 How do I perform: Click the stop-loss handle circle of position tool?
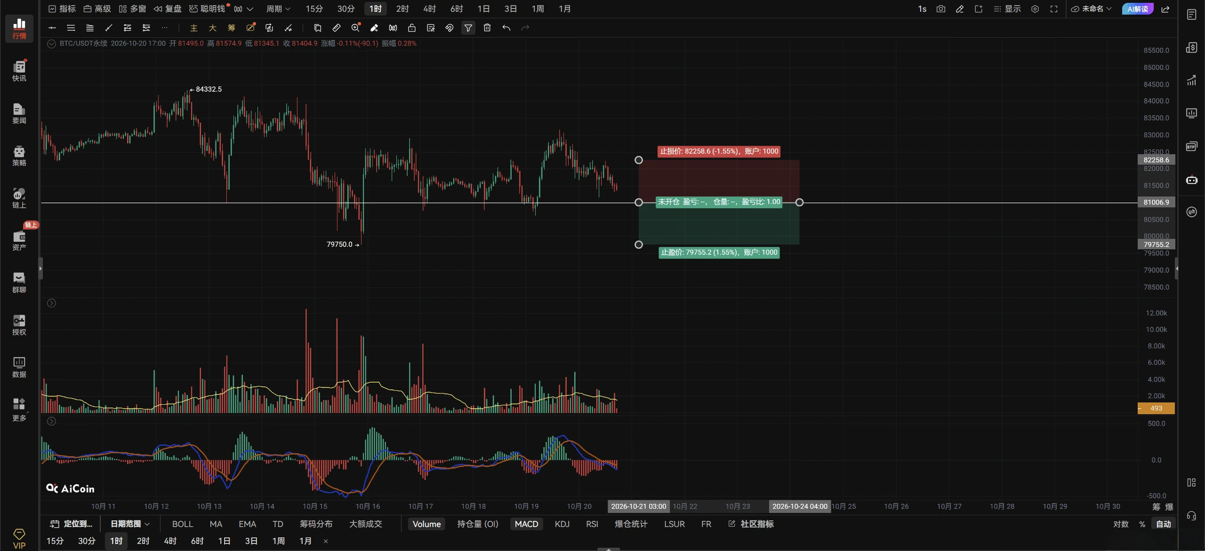tap(639, 160)
